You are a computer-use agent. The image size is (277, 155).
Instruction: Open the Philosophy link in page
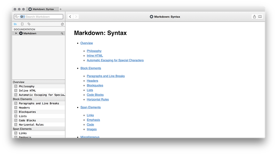click(94, 51)
